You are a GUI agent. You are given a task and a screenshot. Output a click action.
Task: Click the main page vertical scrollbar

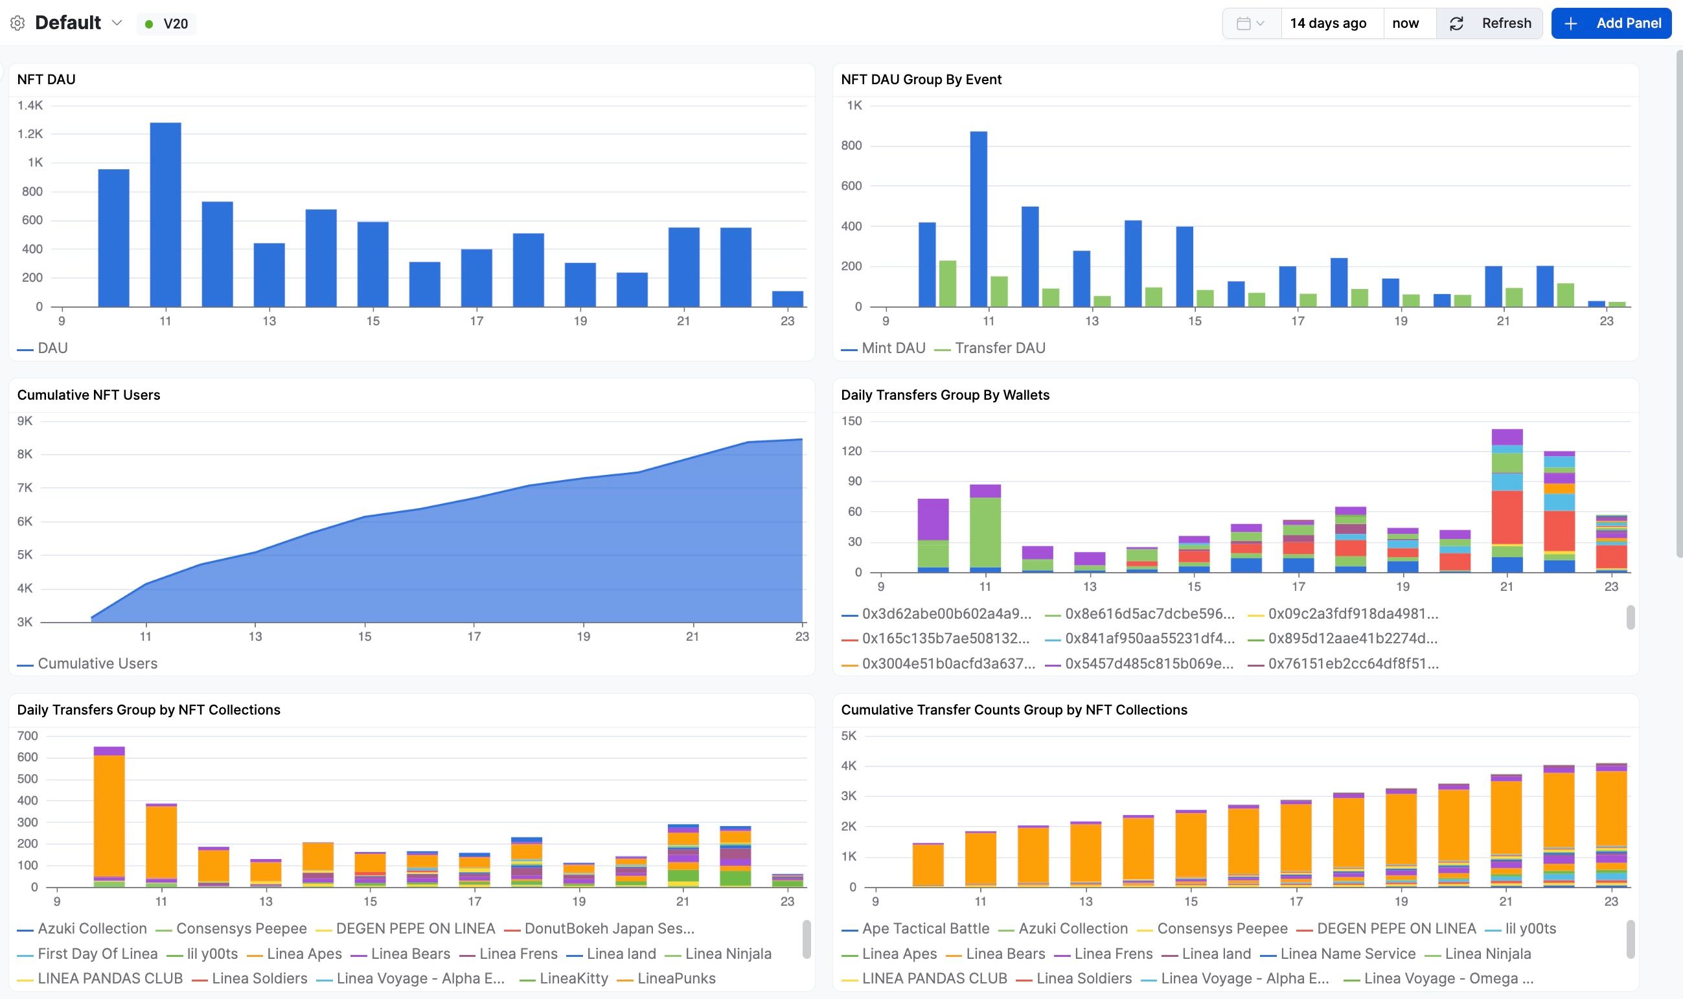point(1678,303)
